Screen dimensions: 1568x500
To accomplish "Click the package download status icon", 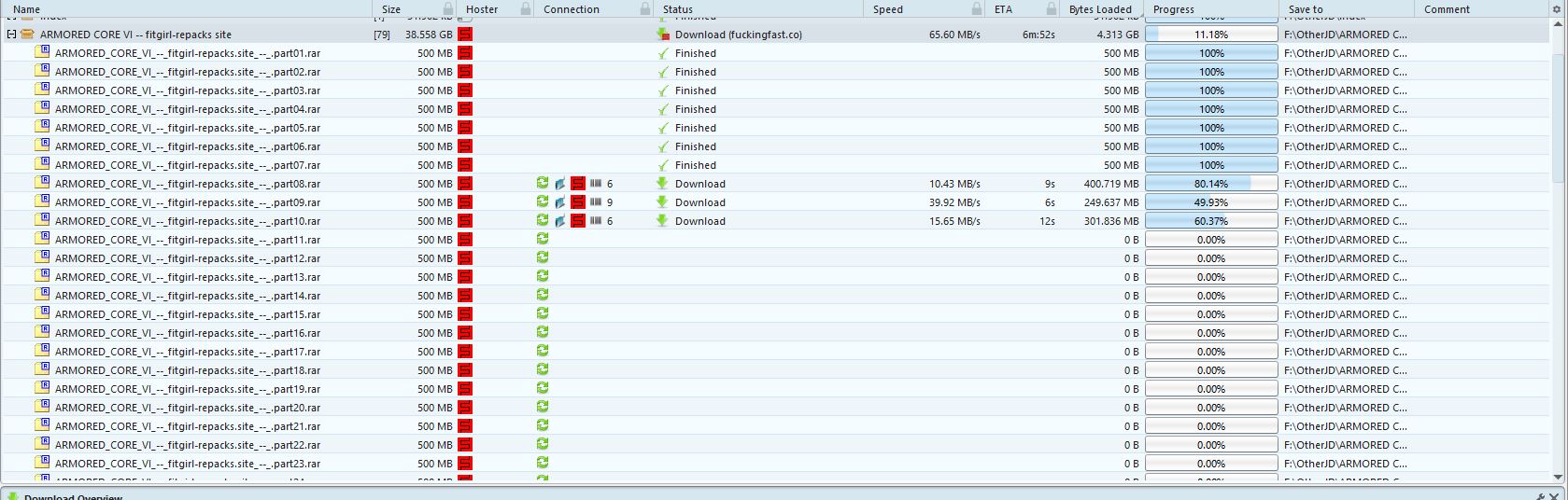I will pos(663,35).
